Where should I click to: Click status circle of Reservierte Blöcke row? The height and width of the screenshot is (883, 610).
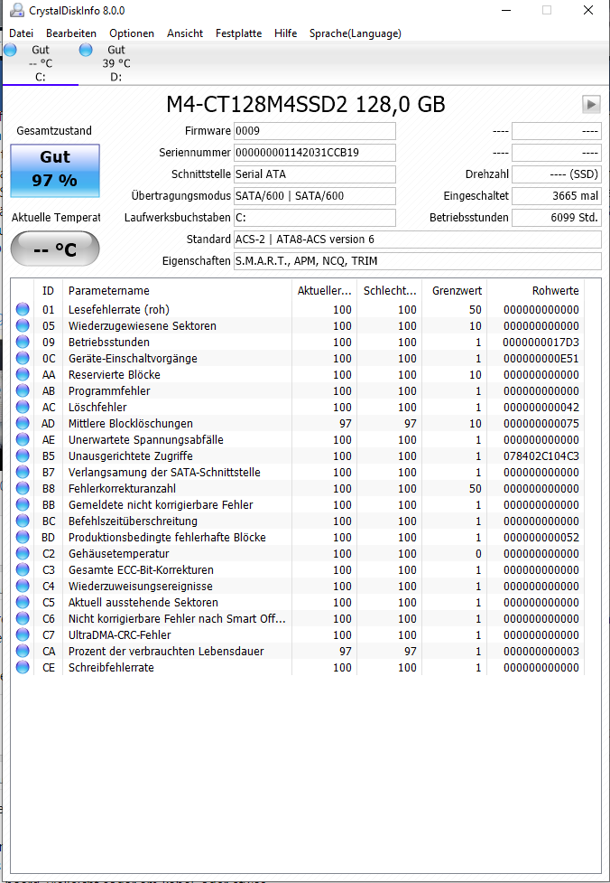23,374
